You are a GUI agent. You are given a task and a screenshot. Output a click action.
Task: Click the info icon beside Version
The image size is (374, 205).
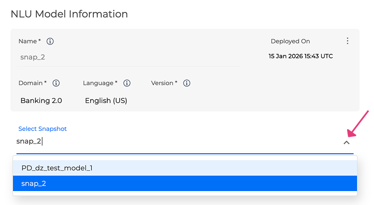click(x=187, y=83)
